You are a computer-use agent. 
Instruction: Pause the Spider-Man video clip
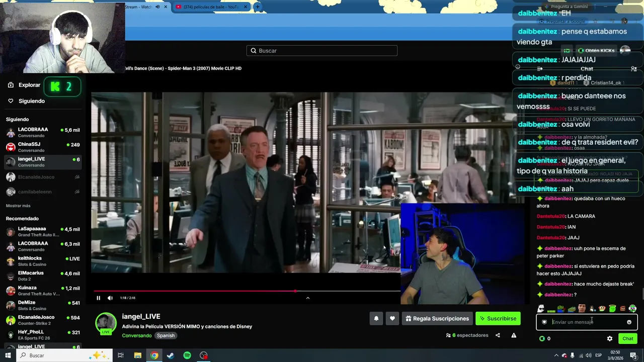click(98, 298)
